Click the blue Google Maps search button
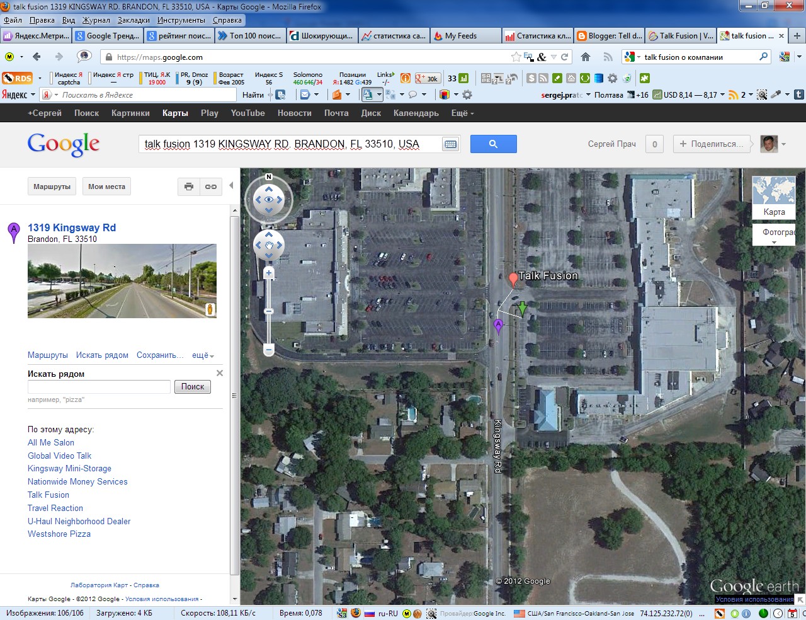806x620 pixels. pos(493,144)
